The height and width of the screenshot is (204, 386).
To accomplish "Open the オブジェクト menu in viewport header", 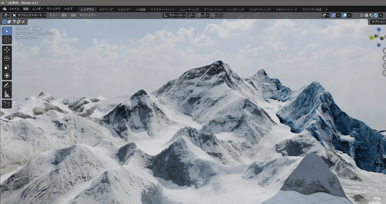I will click(88, 15).
